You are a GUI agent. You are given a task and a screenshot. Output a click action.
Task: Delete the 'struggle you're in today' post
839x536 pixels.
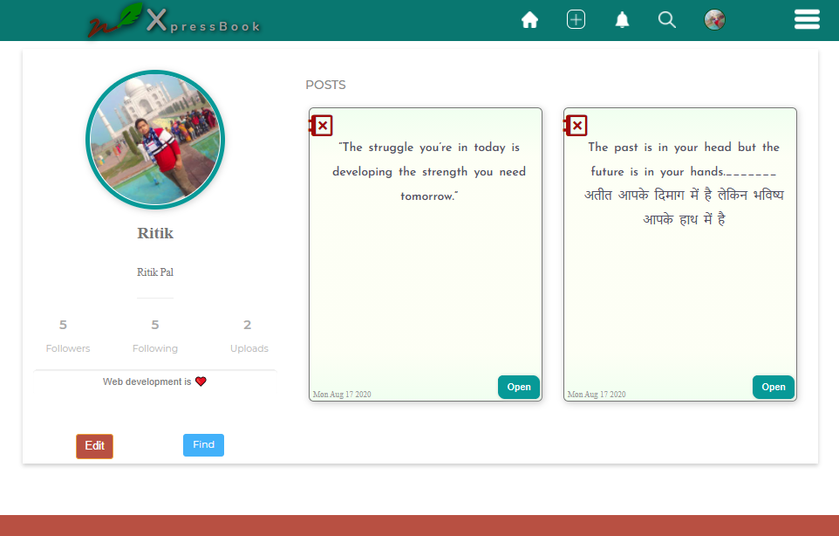(x=322, y=126)
